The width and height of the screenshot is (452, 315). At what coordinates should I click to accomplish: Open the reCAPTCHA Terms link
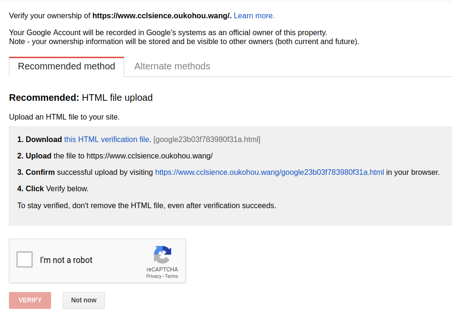(x=171, y=277)
